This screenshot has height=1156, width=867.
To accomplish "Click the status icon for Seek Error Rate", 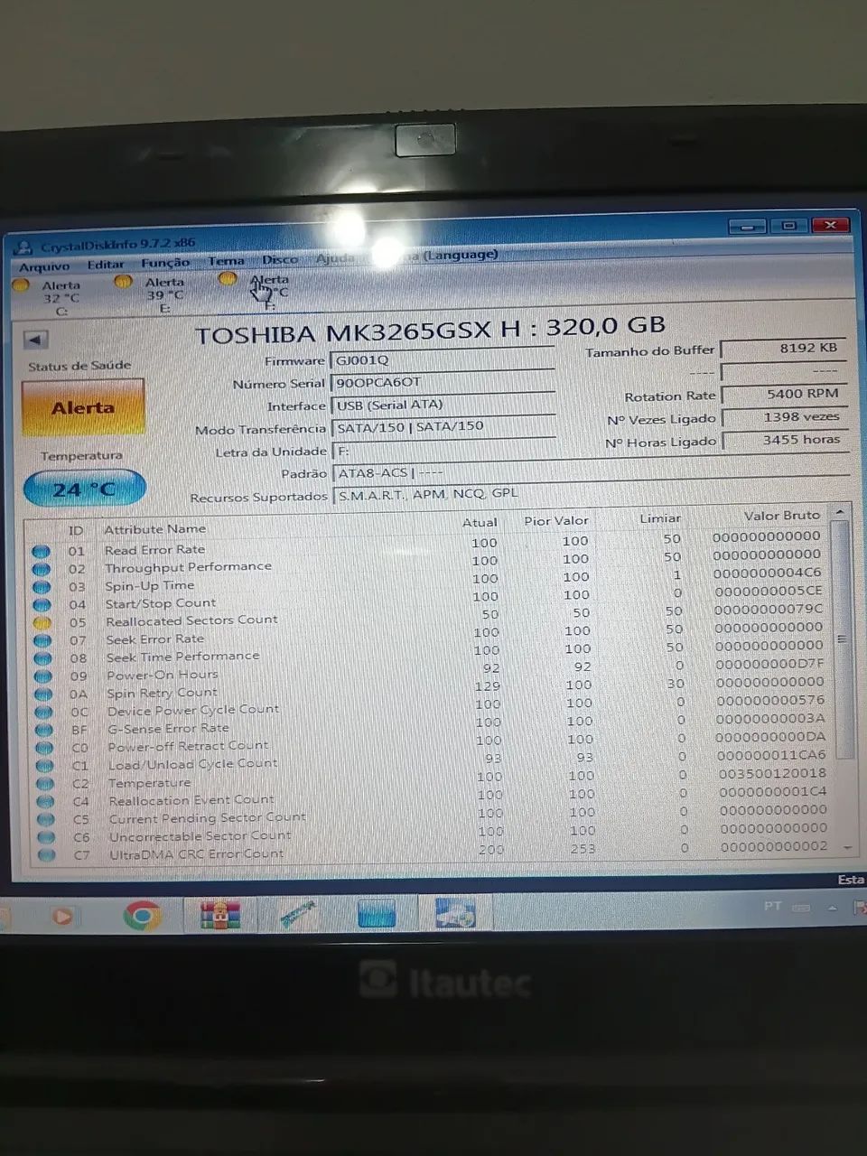I will coord(42,640).
